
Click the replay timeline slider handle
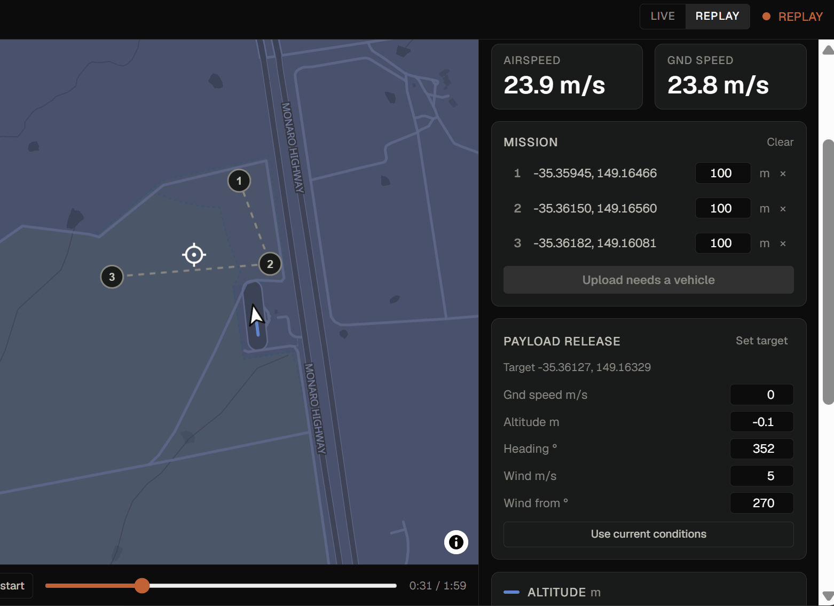pos(142,586)
